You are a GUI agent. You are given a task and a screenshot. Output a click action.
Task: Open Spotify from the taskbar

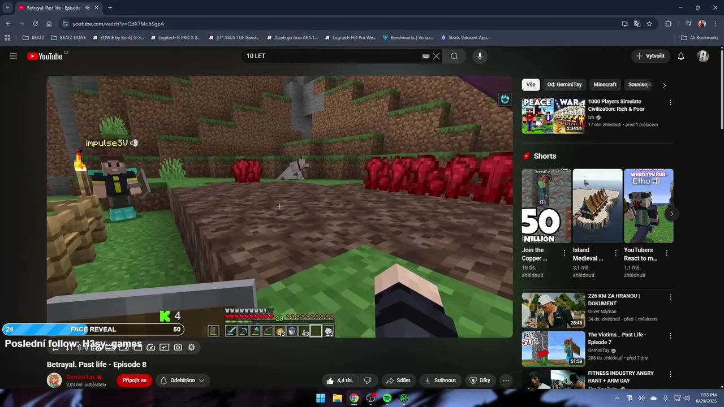point(387,398)
